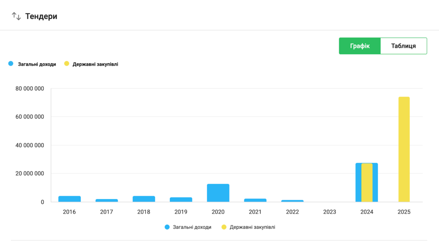
Task: Switch to the Таблиця tab
Action: [403, 46]
